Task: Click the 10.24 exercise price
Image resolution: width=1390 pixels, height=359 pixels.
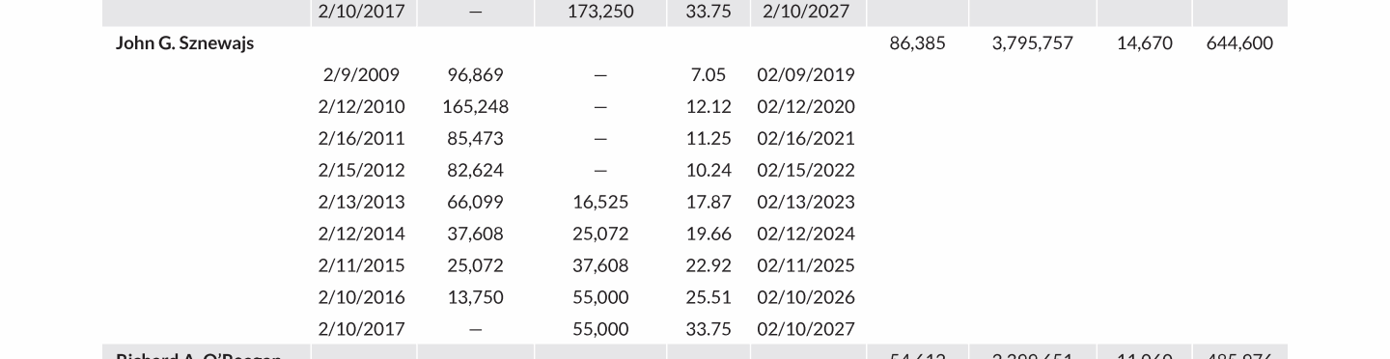Action: pyautogui.click(x=709, y=171)
